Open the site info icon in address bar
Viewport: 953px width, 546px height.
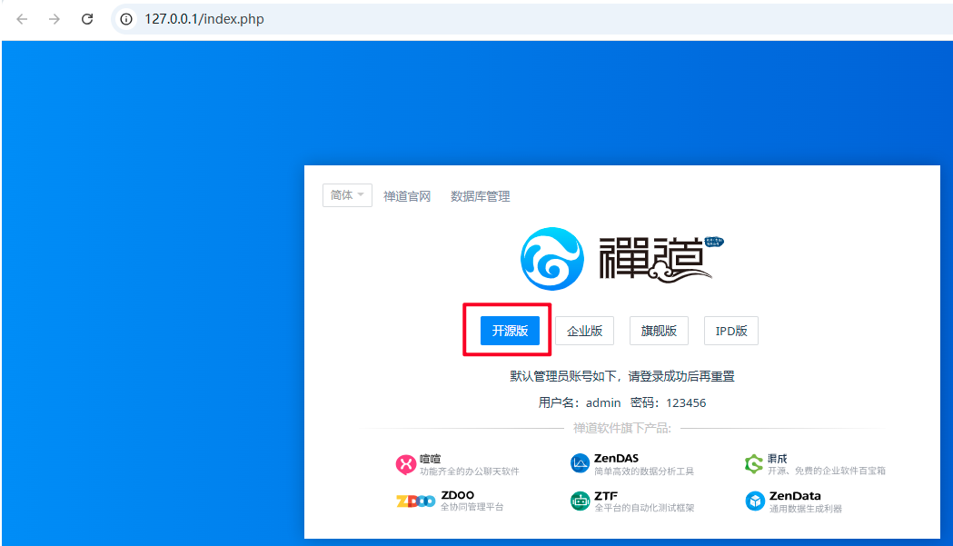coord(125,19)
